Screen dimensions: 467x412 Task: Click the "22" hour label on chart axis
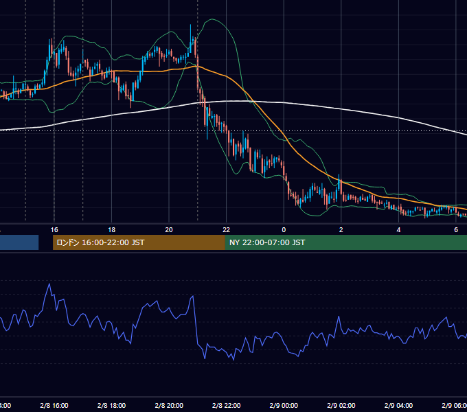[227, 230]
